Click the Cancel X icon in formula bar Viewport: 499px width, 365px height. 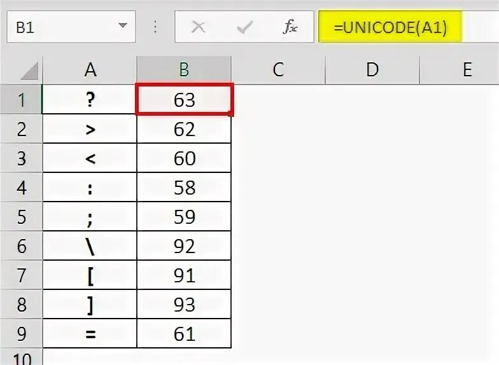[x=199, y=27]
